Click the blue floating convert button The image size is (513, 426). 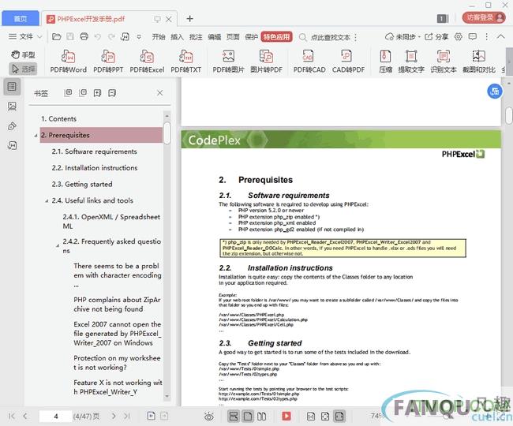tap(495, 92)
